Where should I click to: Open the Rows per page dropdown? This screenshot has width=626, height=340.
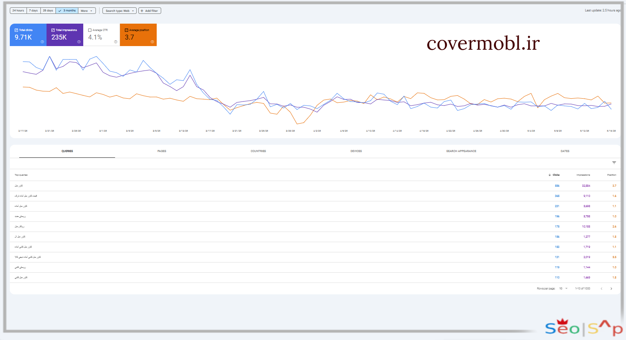pyautogui.click(x=563, y=289)
